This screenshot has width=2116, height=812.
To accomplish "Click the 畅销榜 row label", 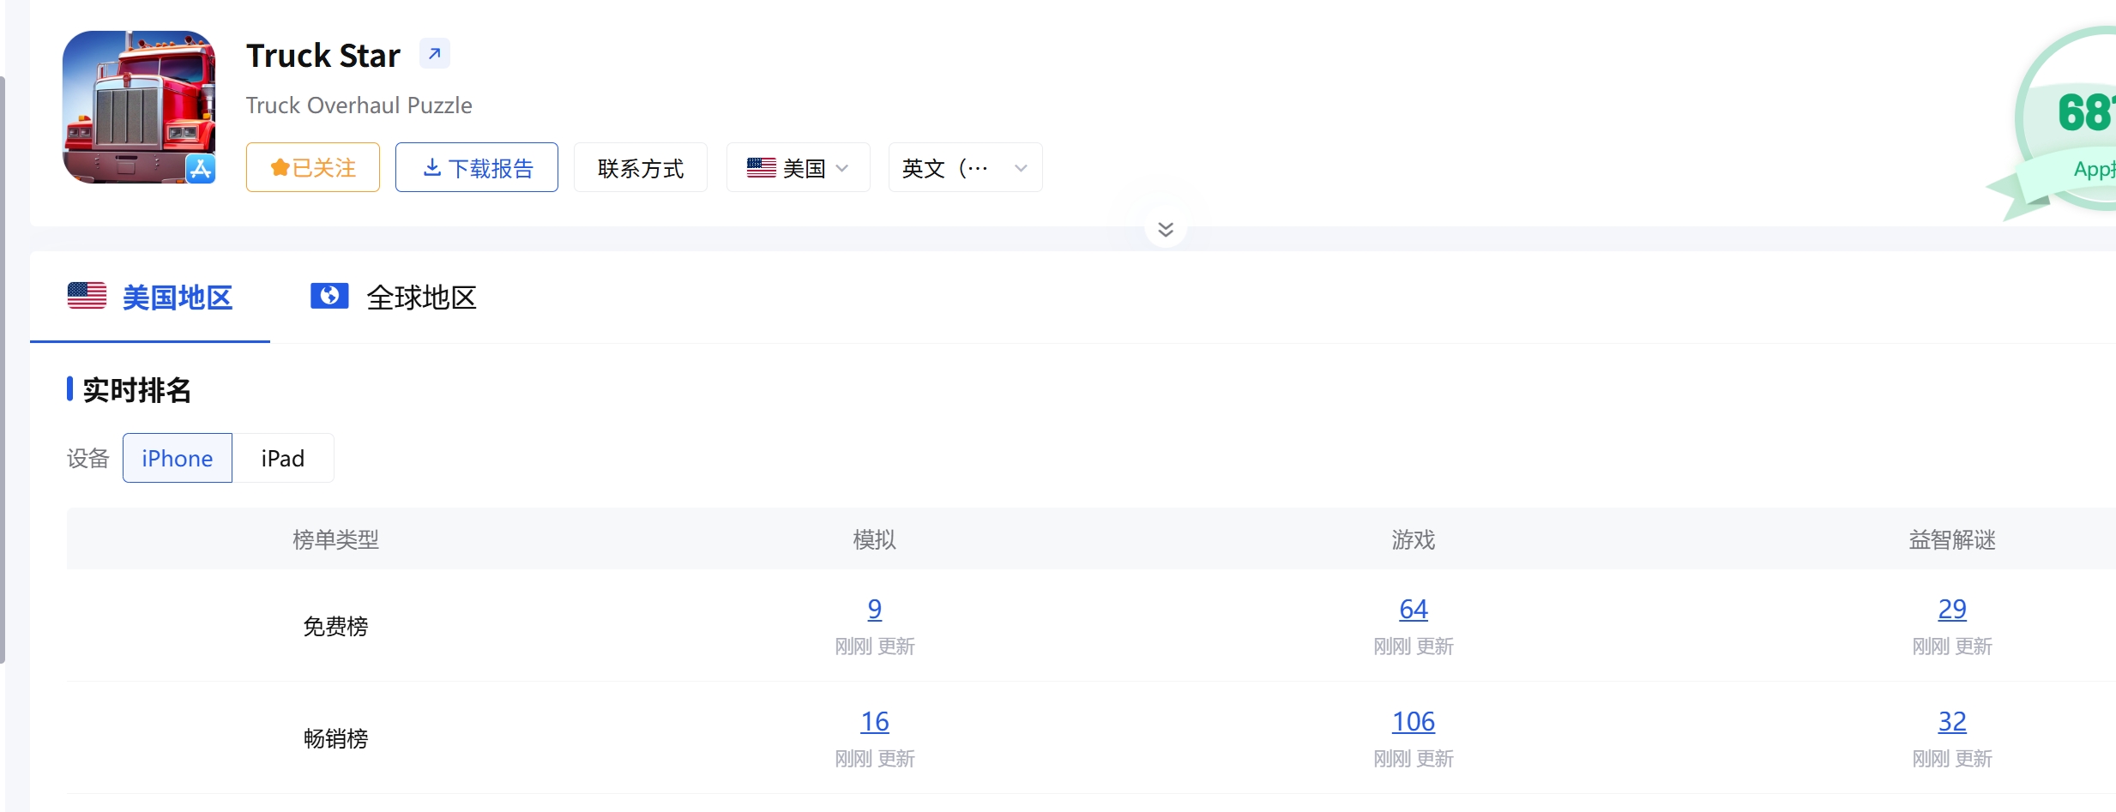I will [335, 738].
